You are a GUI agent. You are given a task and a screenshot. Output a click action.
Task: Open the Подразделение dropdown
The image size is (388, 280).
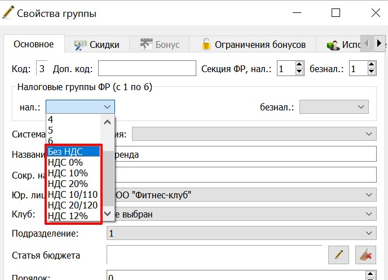pyautogui.click(x=241, y=233)
